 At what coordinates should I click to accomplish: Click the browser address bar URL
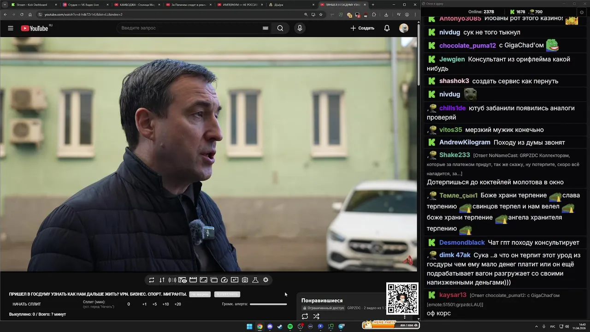pyautogui.click(x=83, y=14)
